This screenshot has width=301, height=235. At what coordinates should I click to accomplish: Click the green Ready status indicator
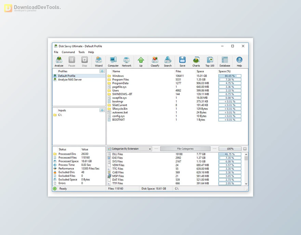55,188
